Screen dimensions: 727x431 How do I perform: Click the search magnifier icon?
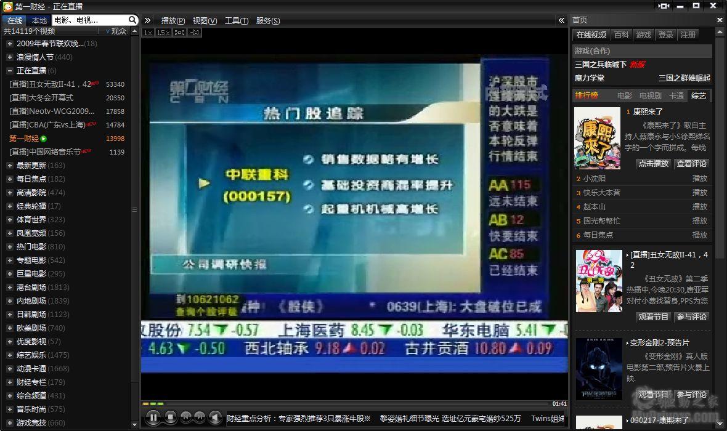[x=131, y=20]
